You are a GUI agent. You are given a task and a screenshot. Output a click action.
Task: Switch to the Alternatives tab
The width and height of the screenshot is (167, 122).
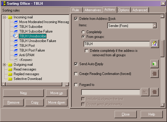pos(93,10)
